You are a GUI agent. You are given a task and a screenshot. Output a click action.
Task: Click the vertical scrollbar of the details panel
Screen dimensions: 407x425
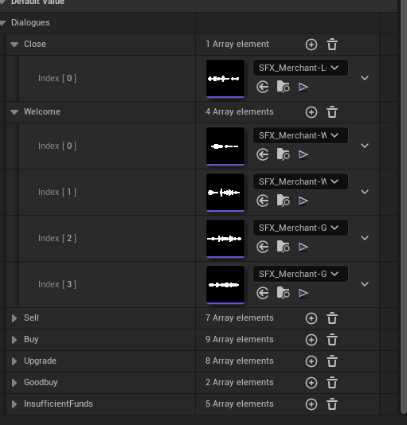pos(404,207)
